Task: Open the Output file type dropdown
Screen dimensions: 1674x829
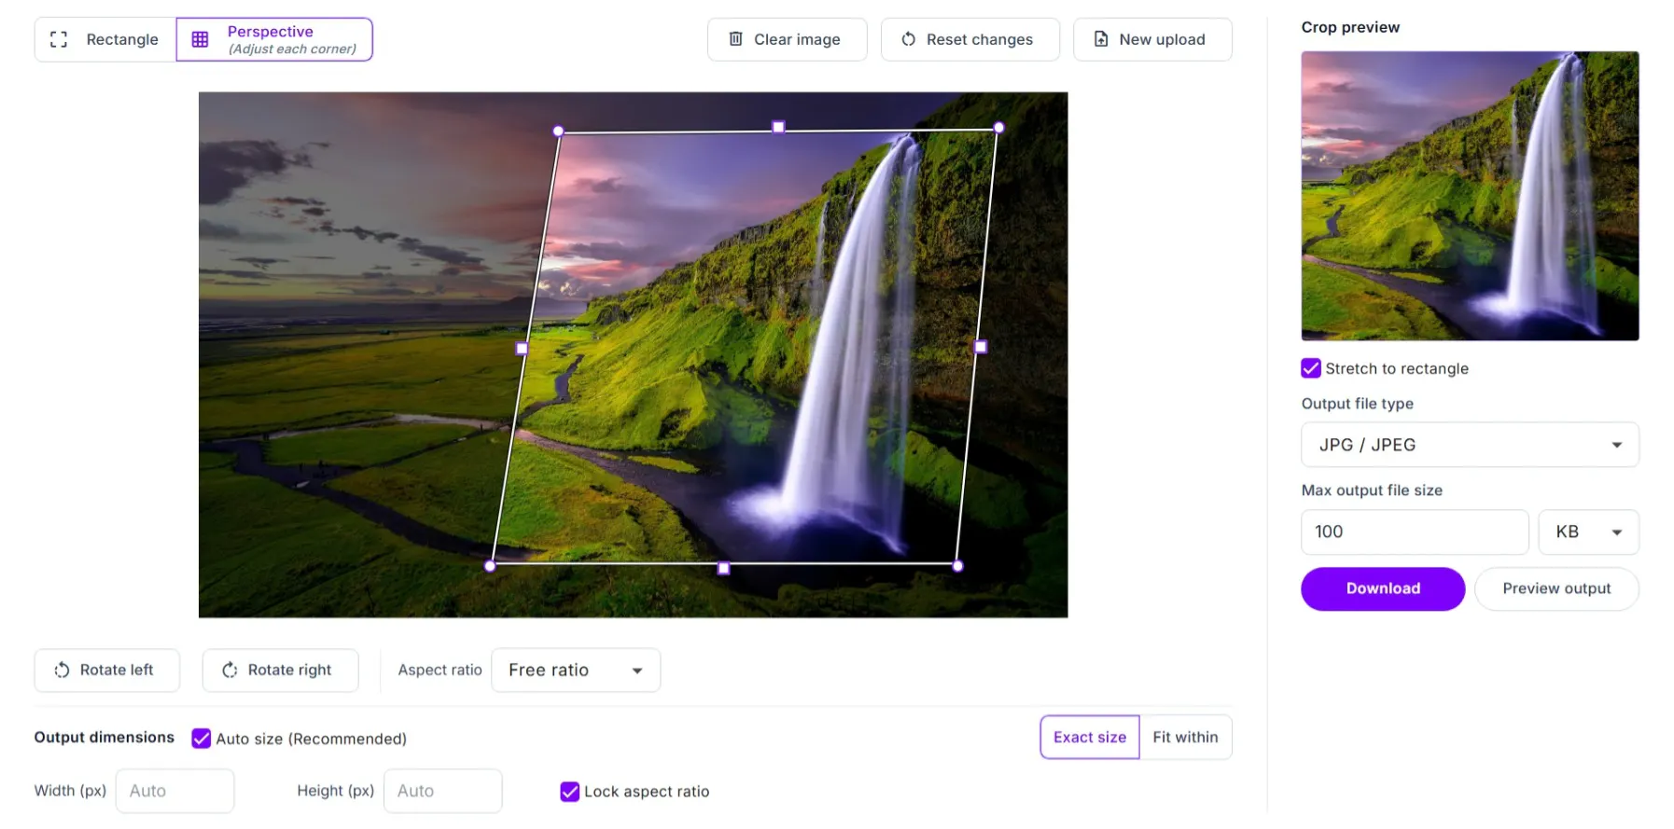Action: [1470, 445]
